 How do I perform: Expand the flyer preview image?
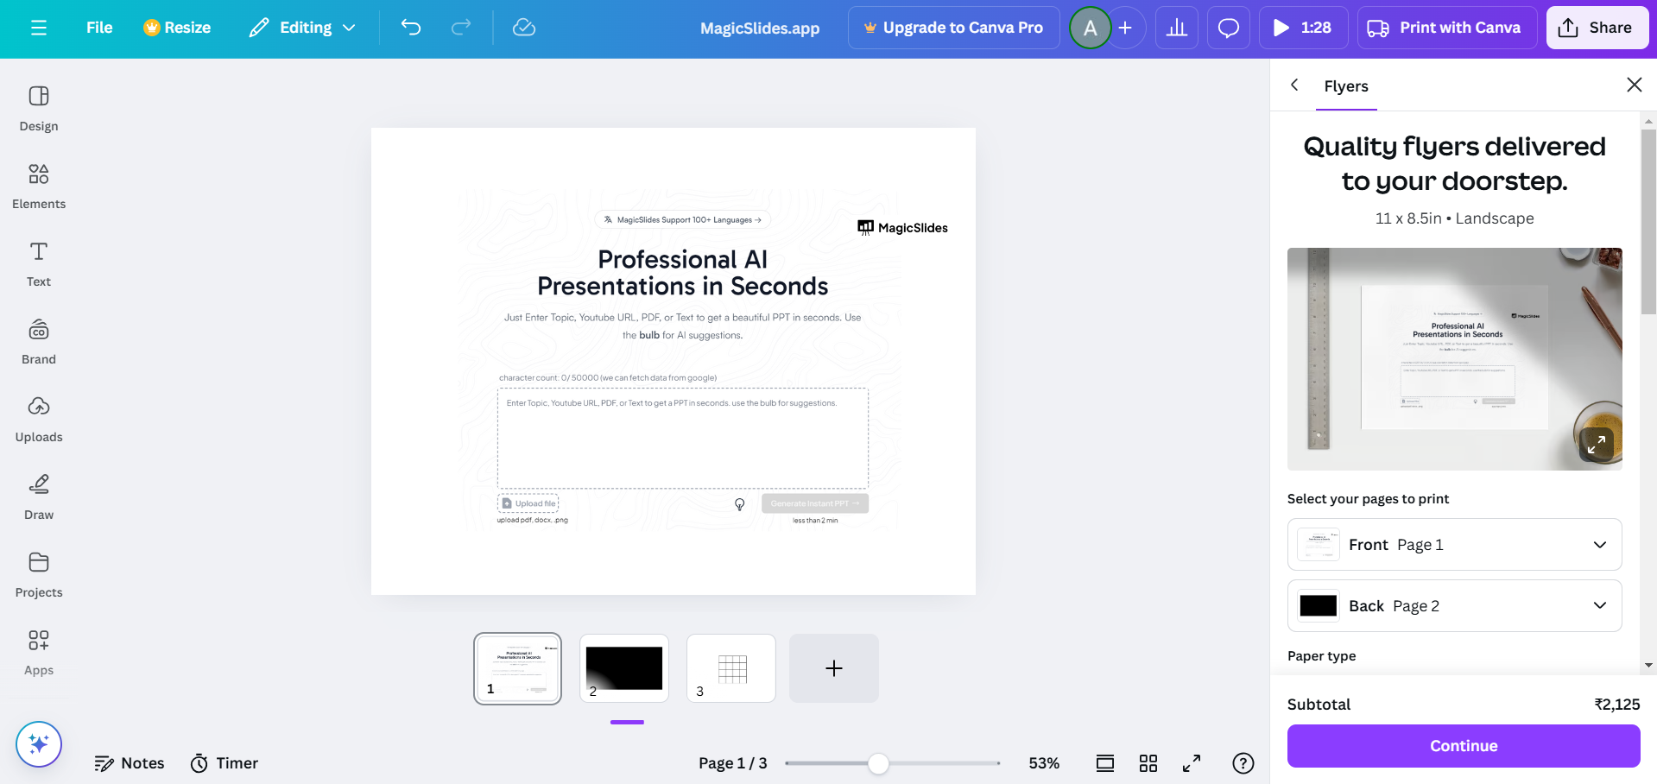tap(1597, 445)
